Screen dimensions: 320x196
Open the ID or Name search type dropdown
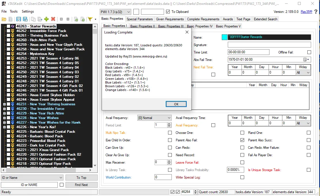pos(32,178)
